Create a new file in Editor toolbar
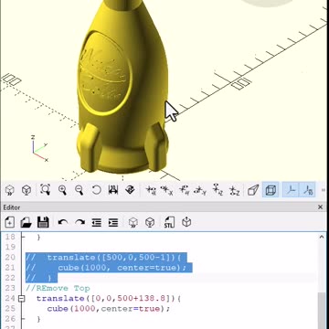 [x=9, y=222]
